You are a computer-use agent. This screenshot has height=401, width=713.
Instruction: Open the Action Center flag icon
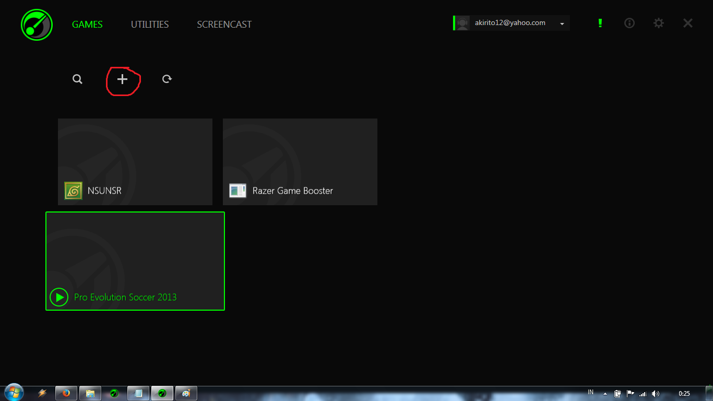[x=630, y=394]
